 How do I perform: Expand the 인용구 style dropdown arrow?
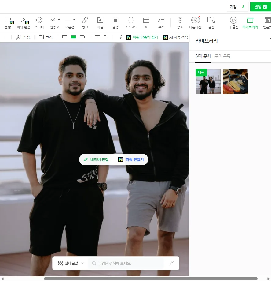[x=59, y=20]
